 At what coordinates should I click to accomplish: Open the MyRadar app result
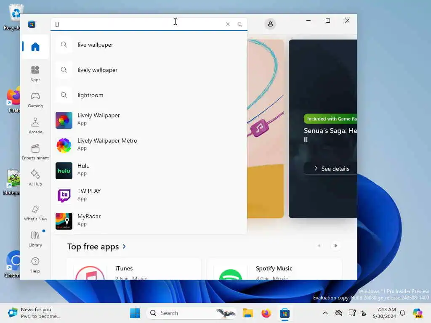[149, 221]
